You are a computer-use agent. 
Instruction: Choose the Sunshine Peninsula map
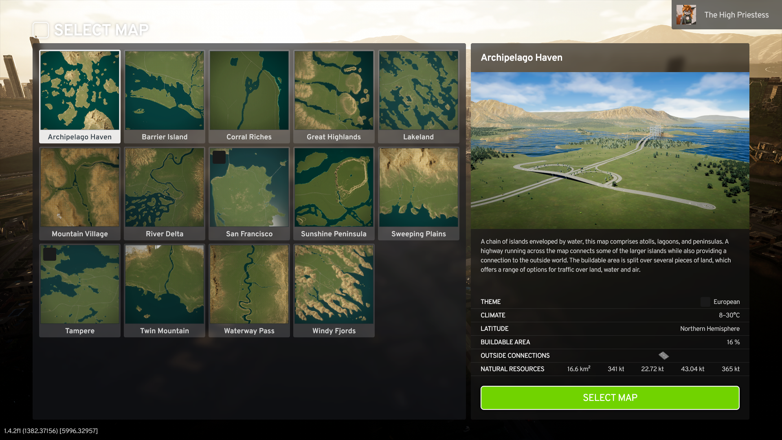pyautogui.click(x=334, y=194)
